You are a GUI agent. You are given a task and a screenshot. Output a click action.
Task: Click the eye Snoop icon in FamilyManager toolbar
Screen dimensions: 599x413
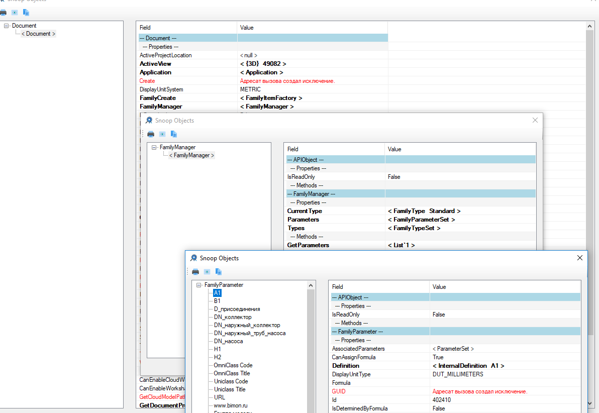(x=162, y=134)
